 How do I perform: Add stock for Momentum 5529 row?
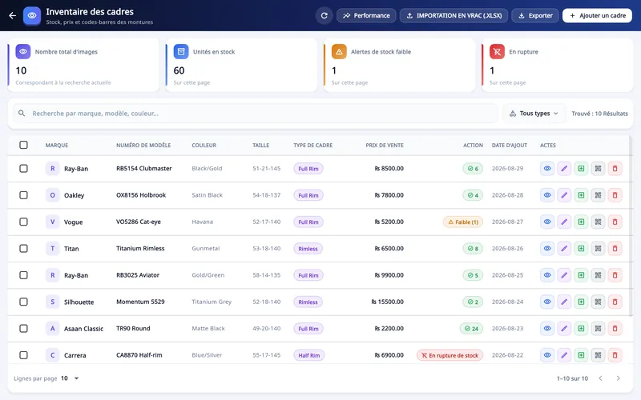point(581,302)
